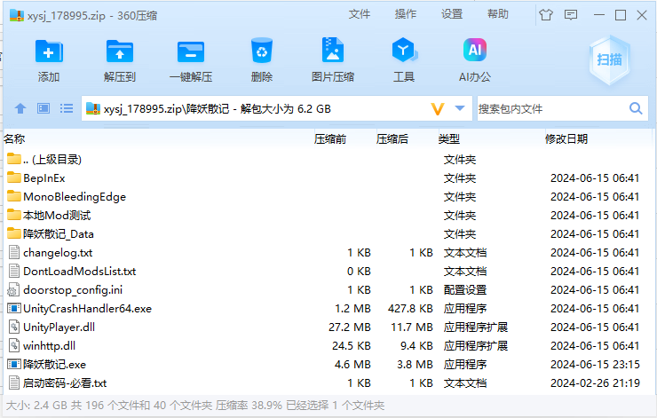Select the MonoBleedingEdge folder icon
This screenshot has height=418, width=657.
pyautogui.click(x=14, y=196)
